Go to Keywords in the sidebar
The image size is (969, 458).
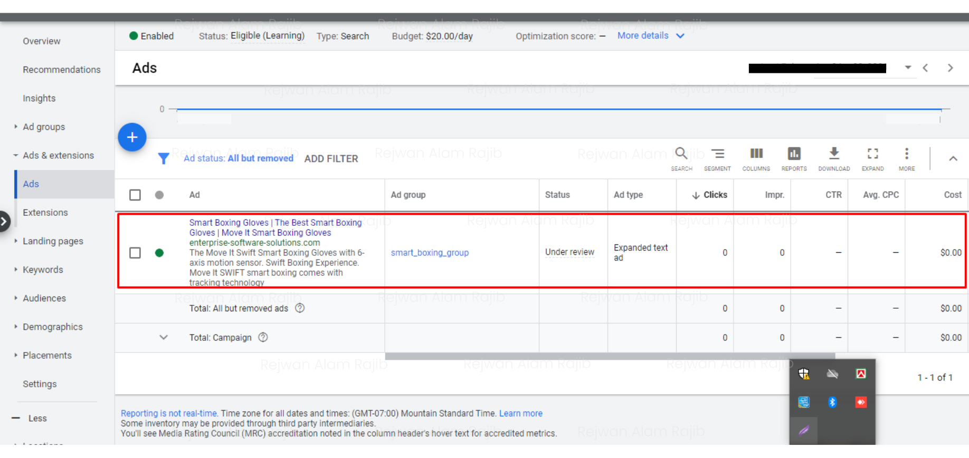click(43, 270)
